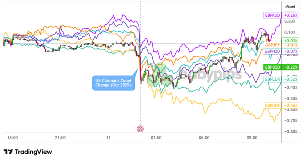This screenshot has width=304, height=161.
Task: Click the 09:00 time axis label
Action: point(252,138)
